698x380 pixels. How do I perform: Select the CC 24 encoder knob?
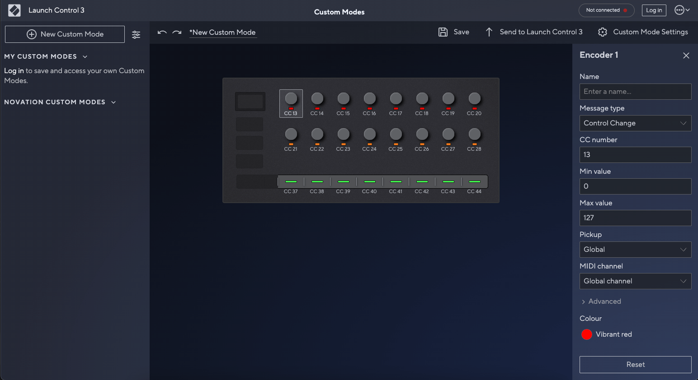(370, 134)
